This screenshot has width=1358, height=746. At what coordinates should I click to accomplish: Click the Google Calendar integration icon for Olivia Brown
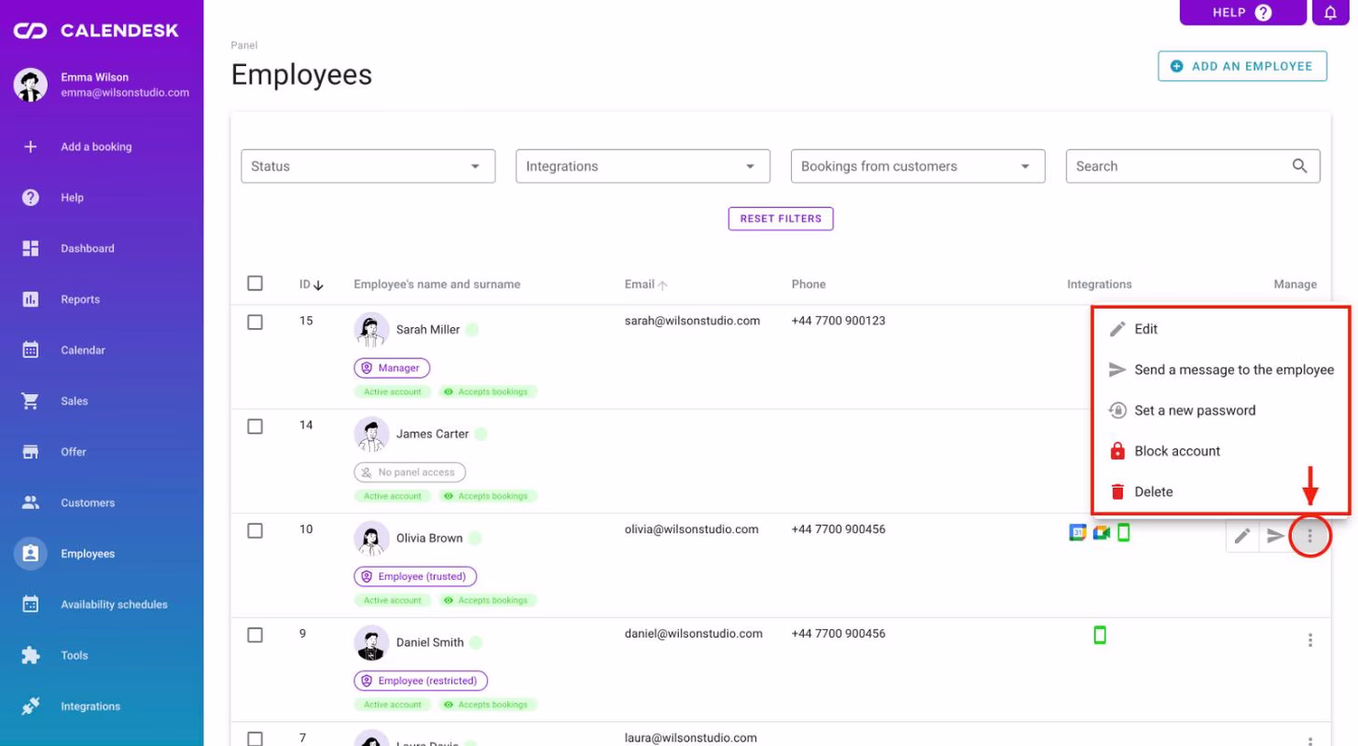pyautogui.click(x=1078, y=533)
